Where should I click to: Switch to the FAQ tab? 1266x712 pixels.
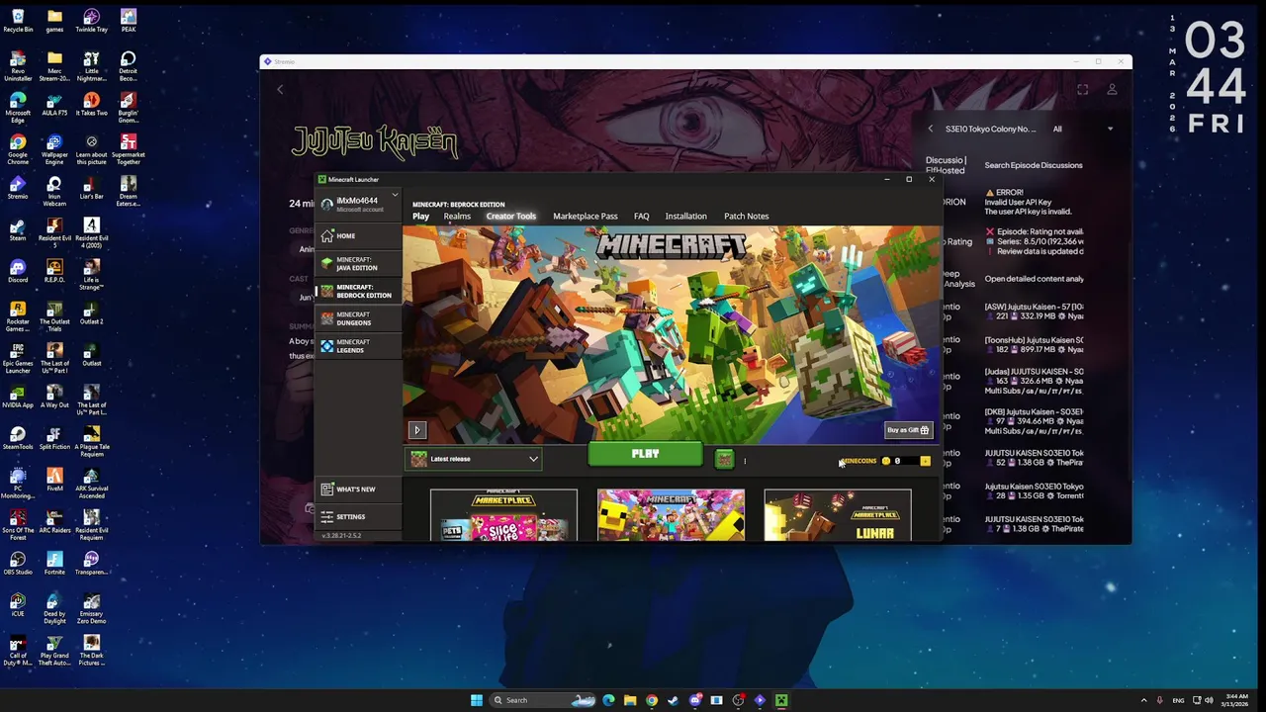(x=641, y=217)
